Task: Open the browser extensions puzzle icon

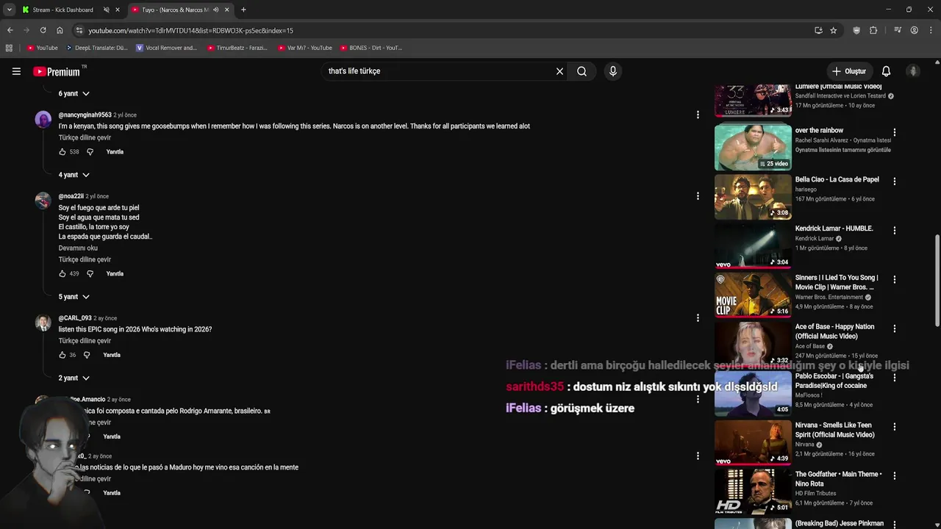Action: coord(873,30)
